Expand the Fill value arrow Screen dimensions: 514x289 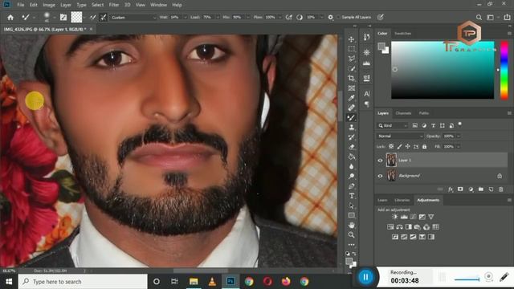point(459,146)
